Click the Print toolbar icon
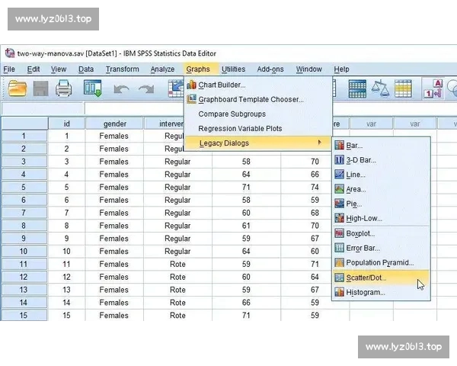Viewport: 457px width, 366px height. (x=64, y=89)
